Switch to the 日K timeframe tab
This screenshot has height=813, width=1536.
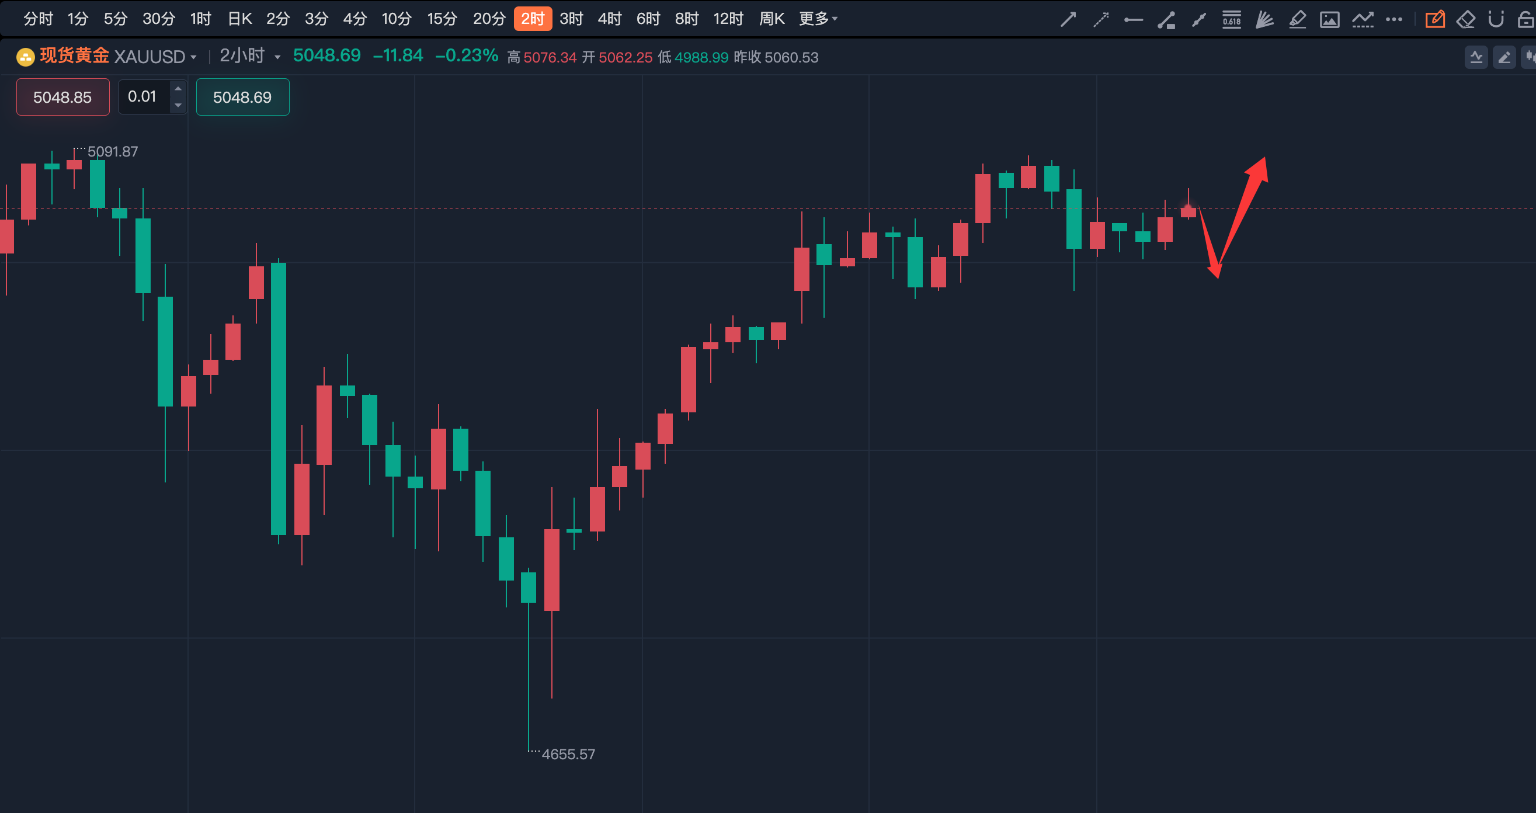pyautogui.click(x=239, y=19)
